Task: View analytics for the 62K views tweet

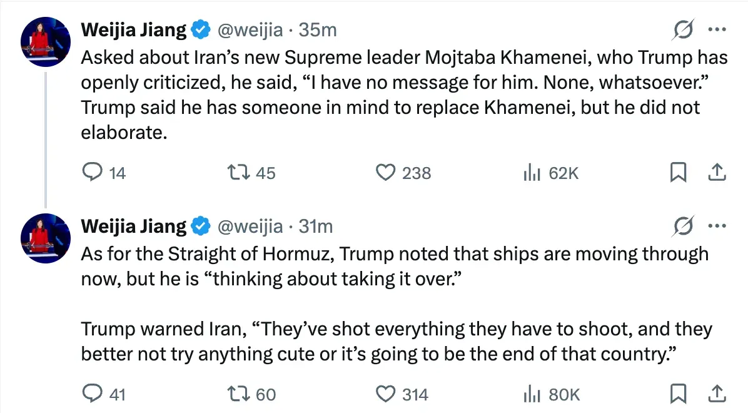Action: tap(531, 173)
